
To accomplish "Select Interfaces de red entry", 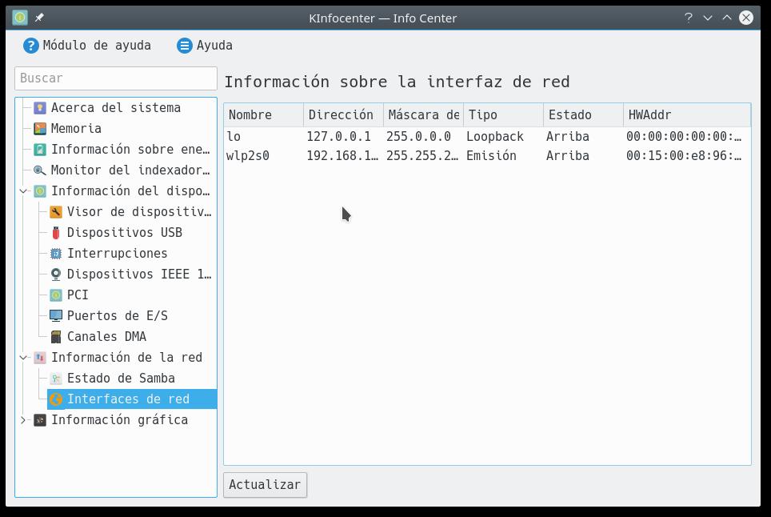I will 128,399.
